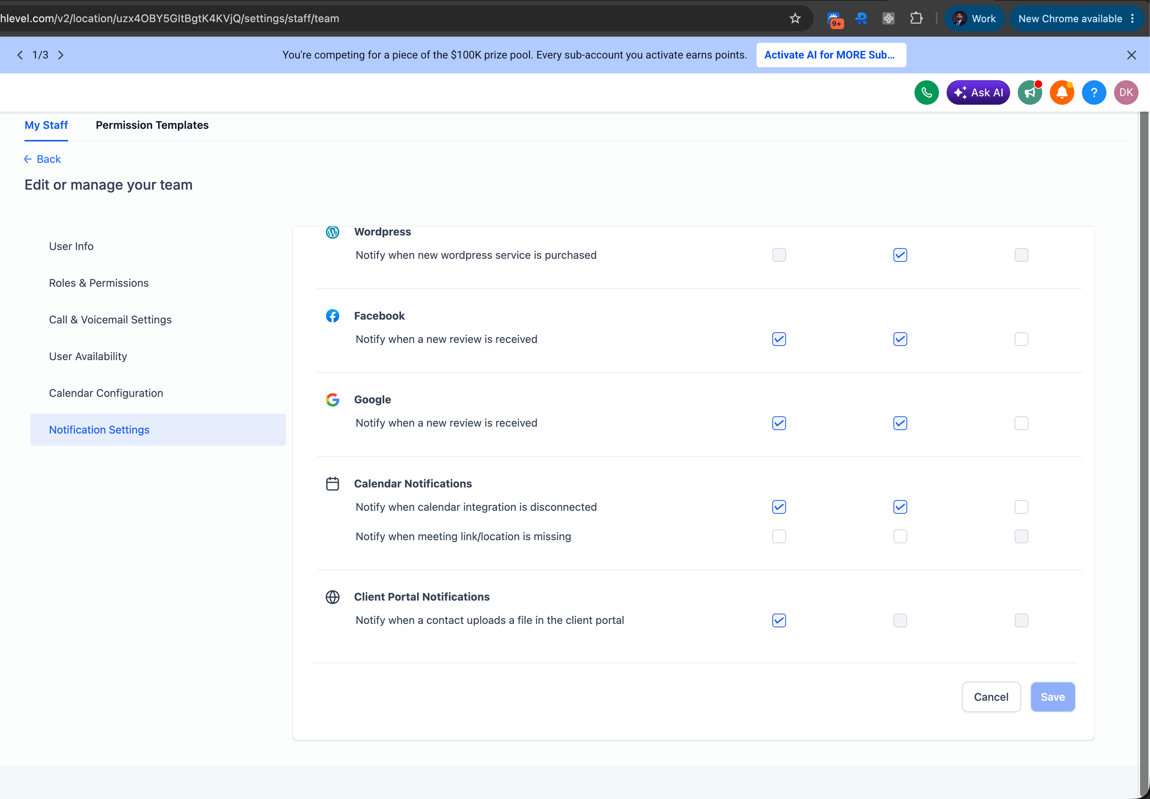Go to next banner with right chevron
Image resolution: width=1150 pixels, height=799 pixels.
pos(60,55)
